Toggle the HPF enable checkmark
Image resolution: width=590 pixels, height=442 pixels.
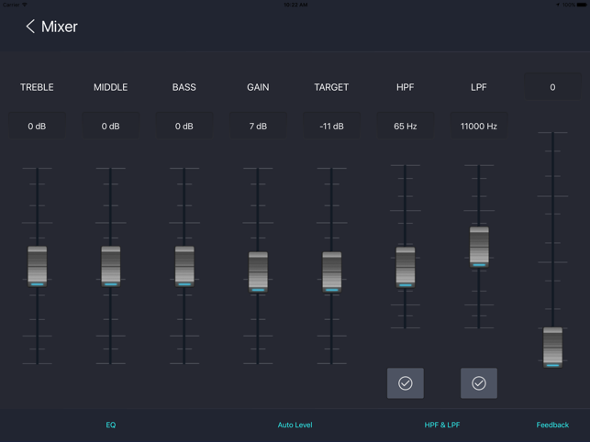pos(406,383)
